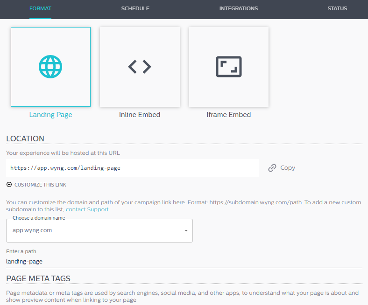This screenshot has height=305, width=368.
Task: Open the Integrations tab
Action: pyautogui.click(x=239, y=8)
